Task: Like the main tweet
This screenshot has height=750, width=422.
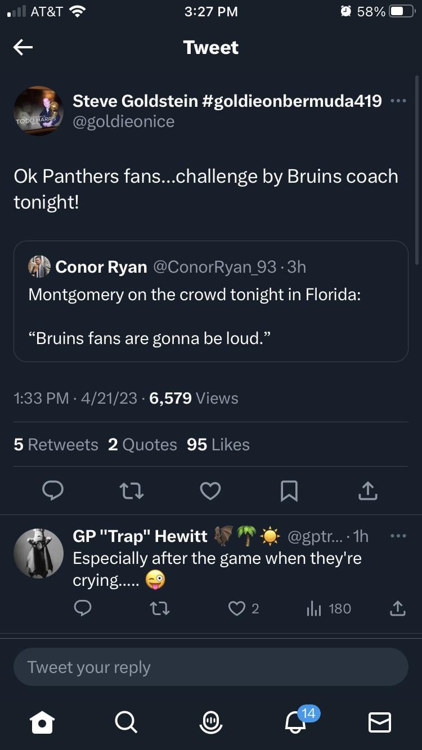Action: tap(210, 491)
